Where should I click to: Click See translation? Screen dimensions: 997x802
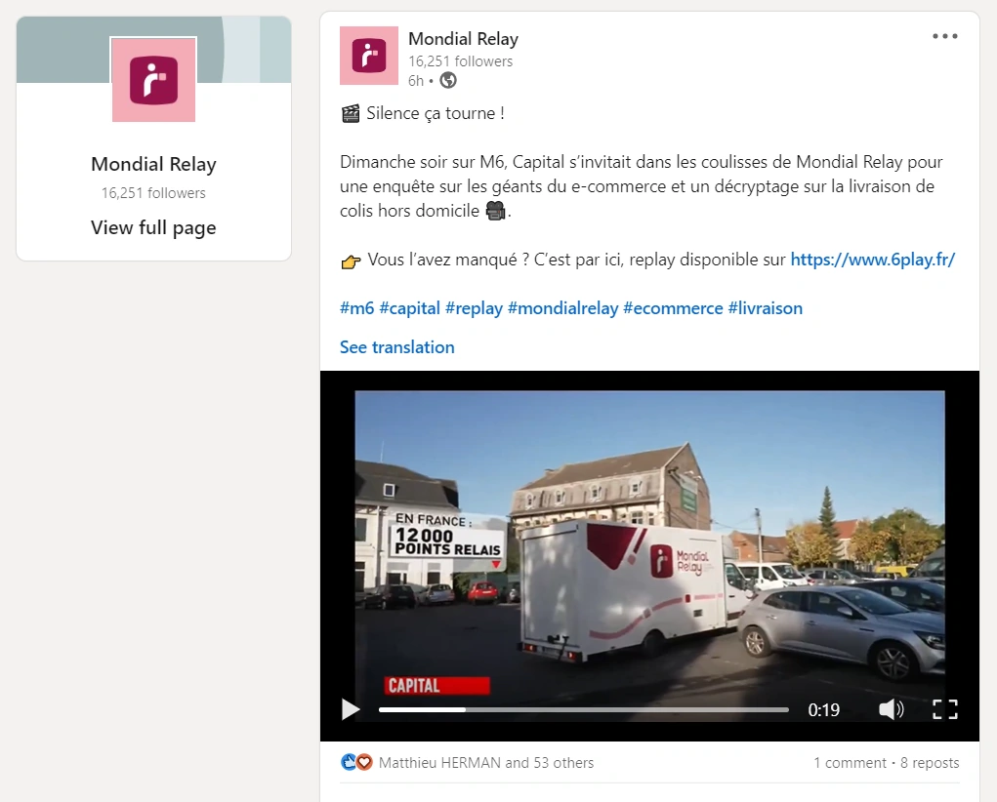396,347
